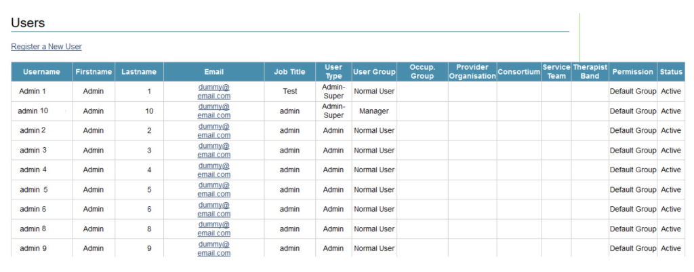Click the User Group column header
Image resolution: width=694 pixels, height=272 pixels.
(x=374, y=72)
